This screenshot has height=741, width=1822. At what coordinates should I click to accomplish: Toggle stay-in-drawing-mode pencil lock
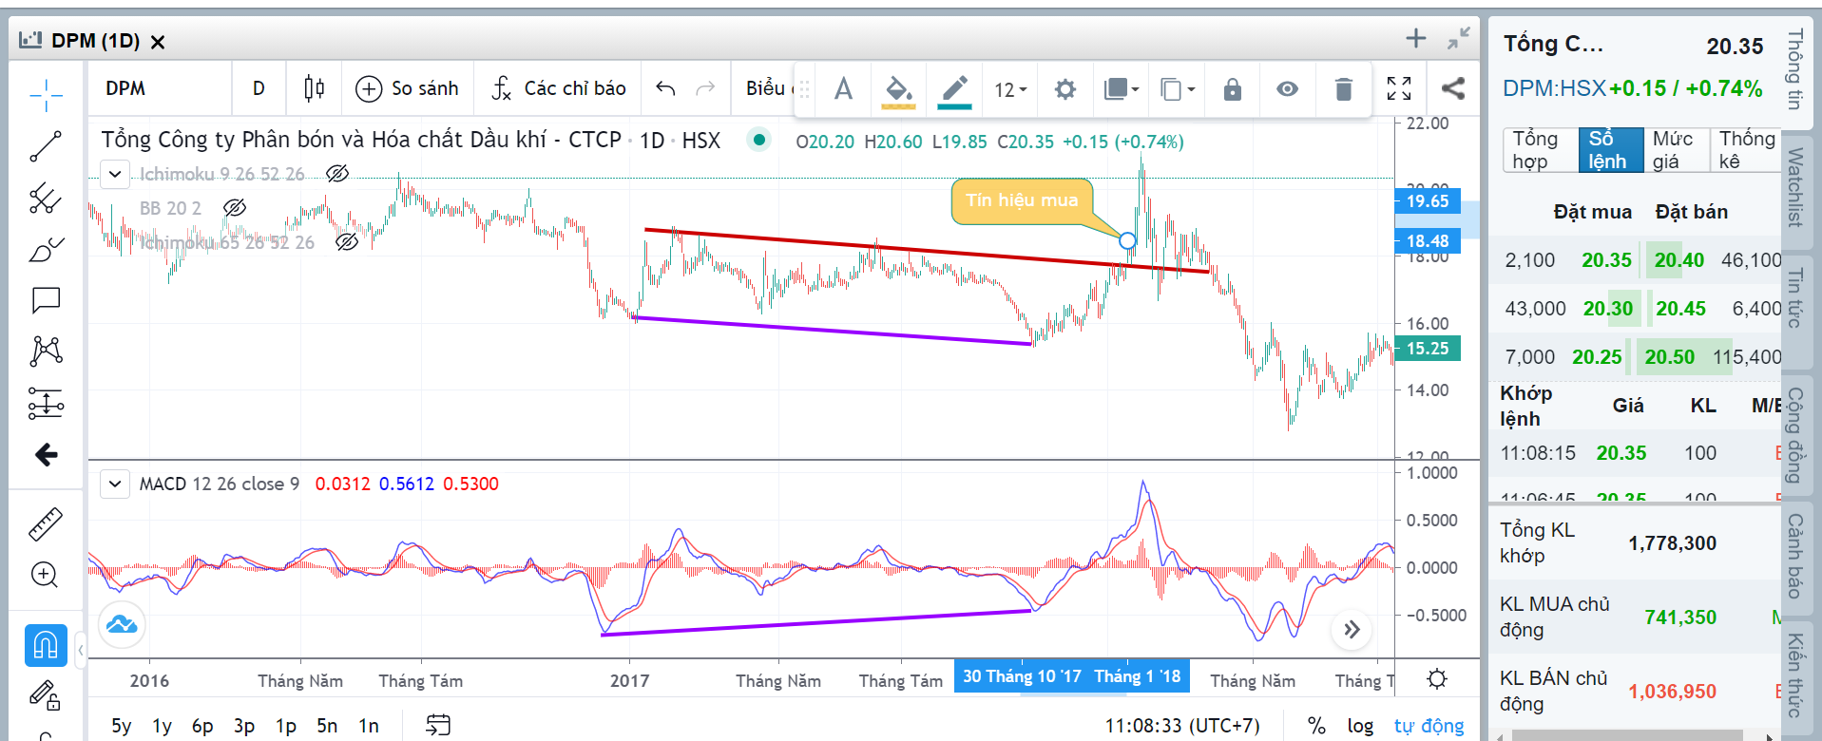46,696
